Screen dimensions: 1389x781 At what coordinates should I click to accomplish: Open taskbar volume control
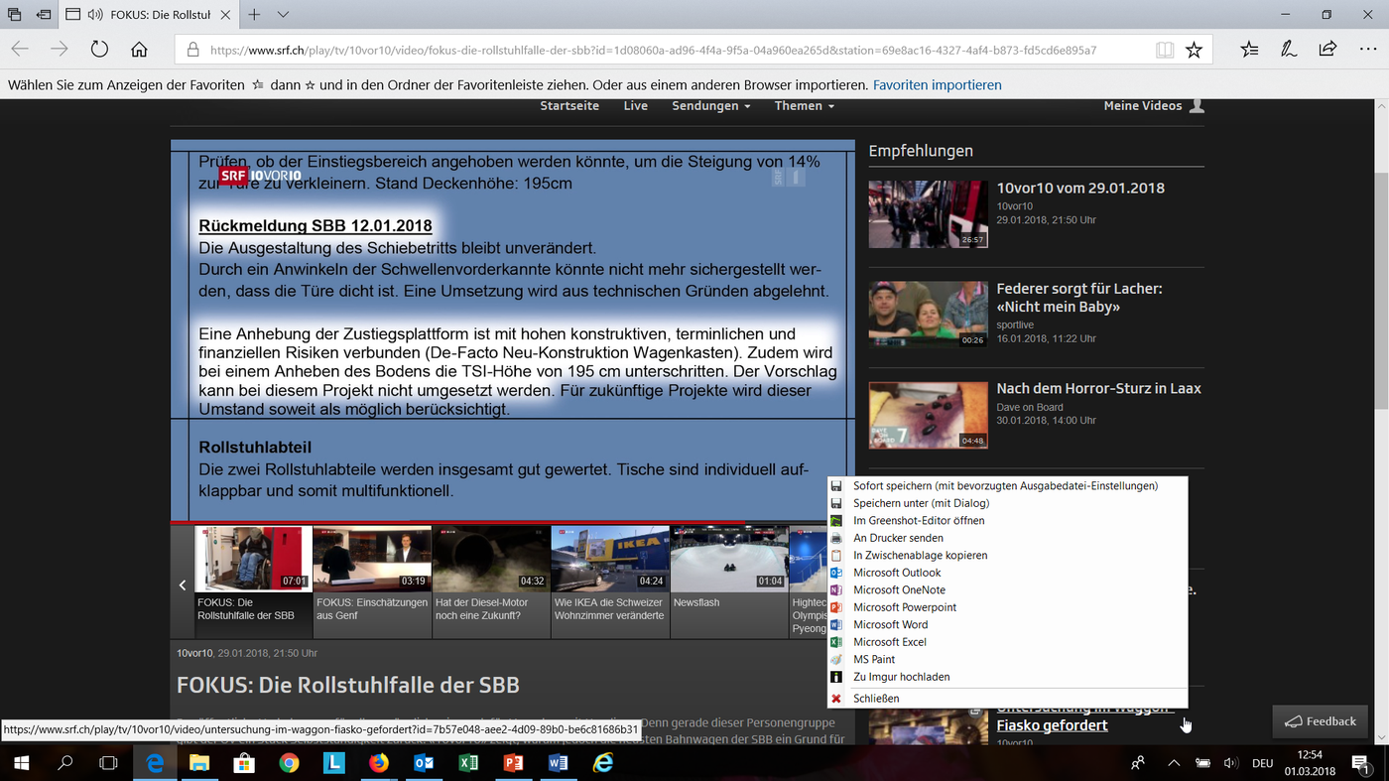pyautogui.click(x=1231, y=763)
